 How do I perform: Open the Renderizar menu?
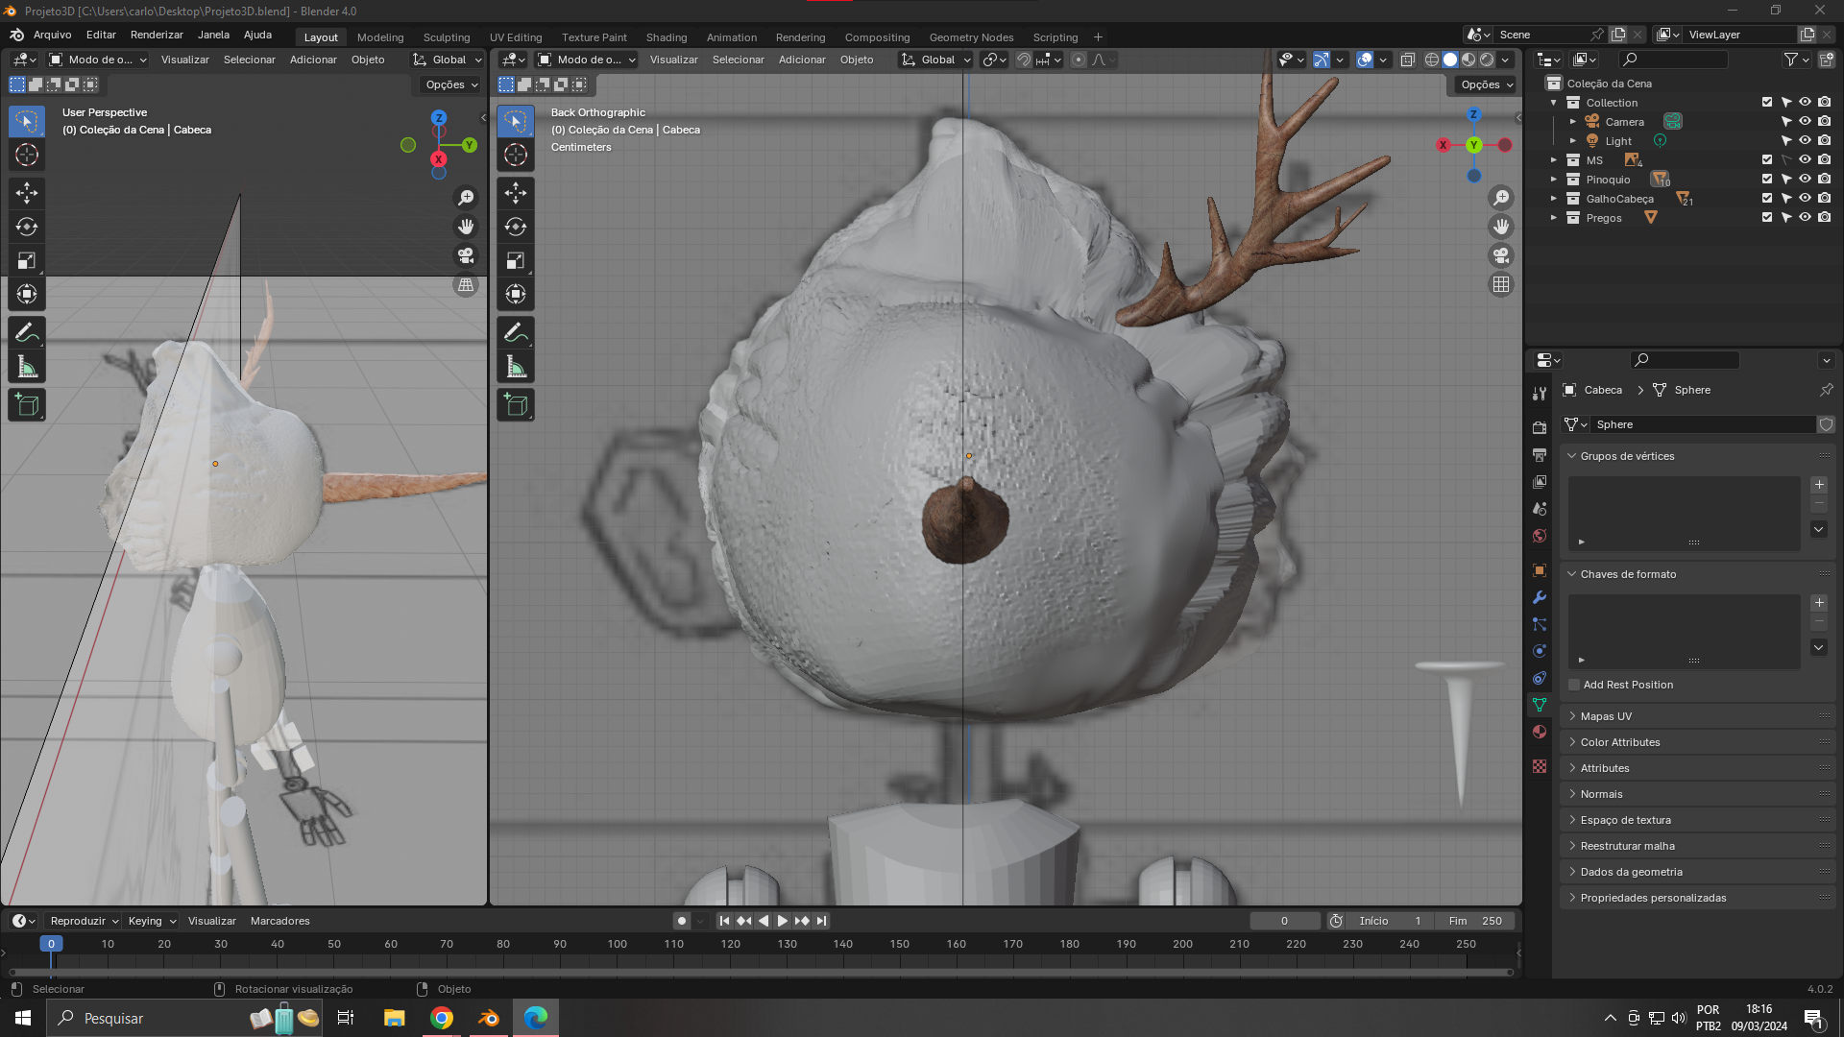tap(157, 35)
